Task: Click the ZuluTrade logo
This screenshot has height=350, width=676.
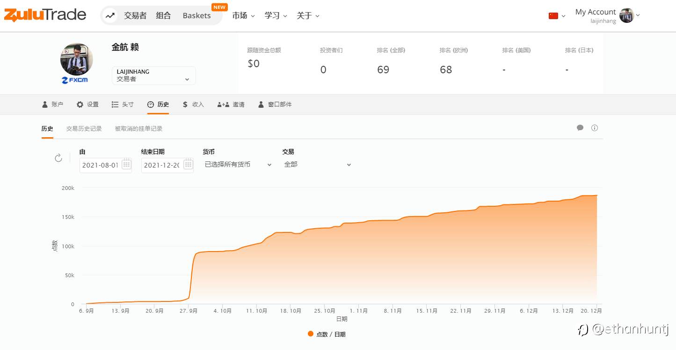Action: point(45,15)
